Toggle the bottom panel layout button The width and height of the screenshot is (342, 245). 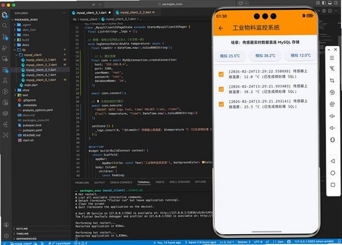[x=330, y=3]
